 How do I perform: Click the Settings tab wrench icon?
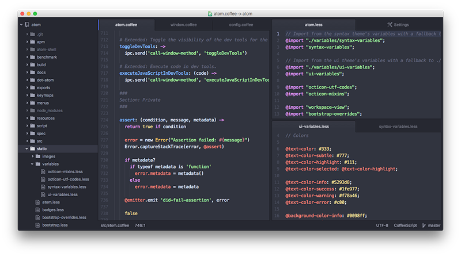pyautogui.click(x=390, y=25)
